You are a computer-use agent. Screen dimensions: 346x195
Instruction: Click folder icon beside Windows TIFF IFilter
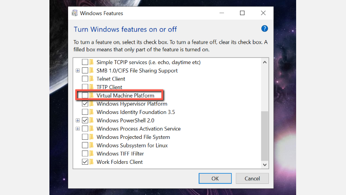[x=91, y=154]
